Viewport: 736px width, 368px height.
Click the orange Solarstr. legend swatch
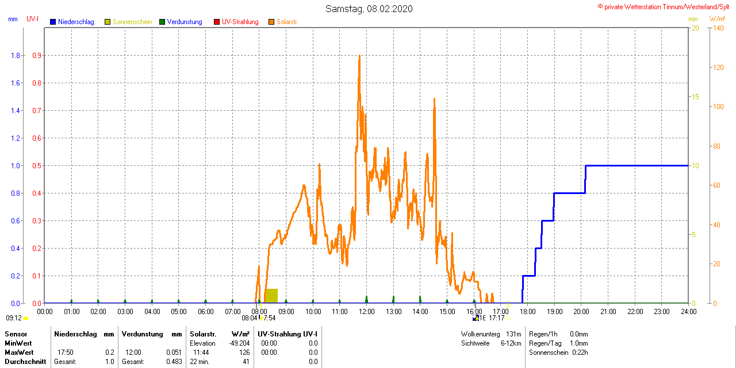coord(271,22)
